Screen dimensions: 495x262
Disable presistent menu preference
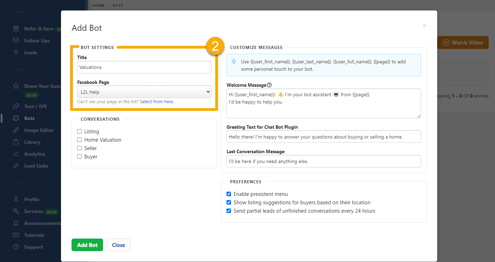pos(229,194)
